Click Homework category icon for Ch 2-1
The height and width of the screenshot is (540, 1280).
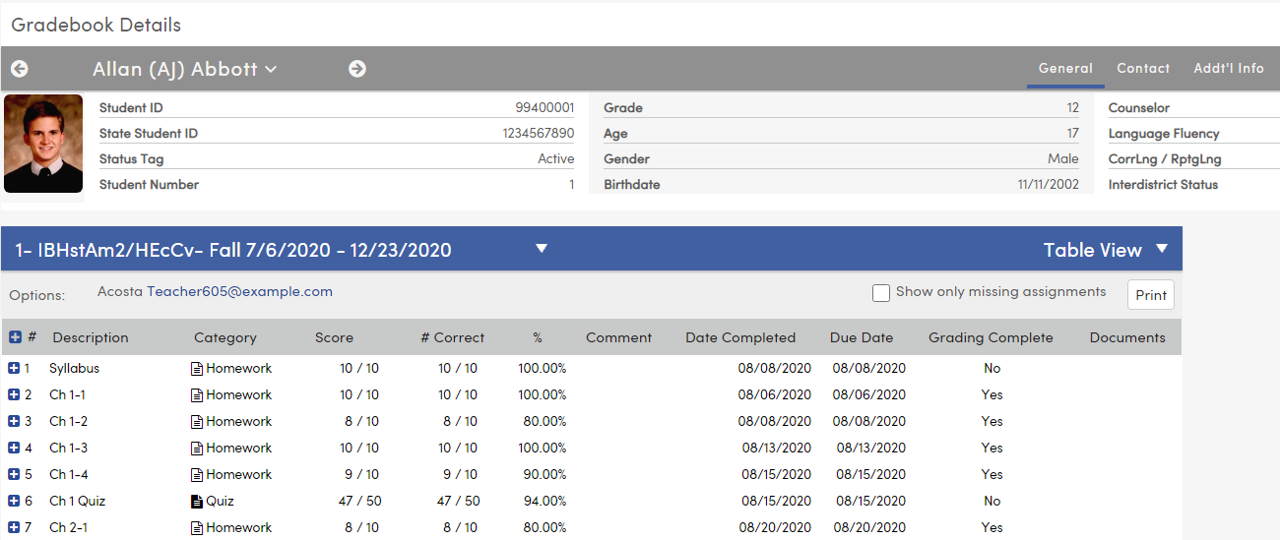tap(197, 528)
